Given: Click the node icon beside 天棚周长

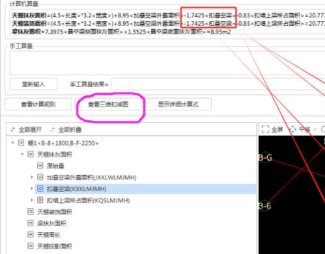Looking at the screenshot, I should 30,235.
